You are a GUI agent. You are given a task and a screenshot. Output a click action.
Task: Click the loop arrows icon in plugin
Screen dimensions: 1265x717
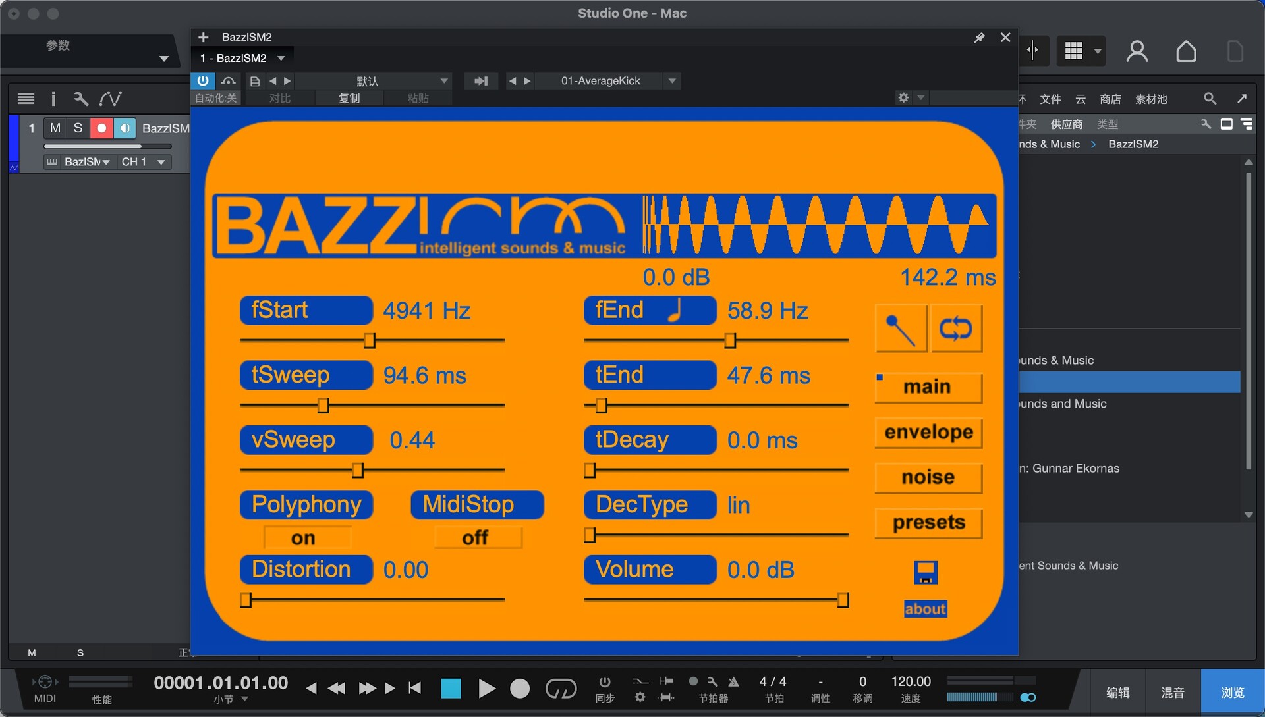(956, 329)
